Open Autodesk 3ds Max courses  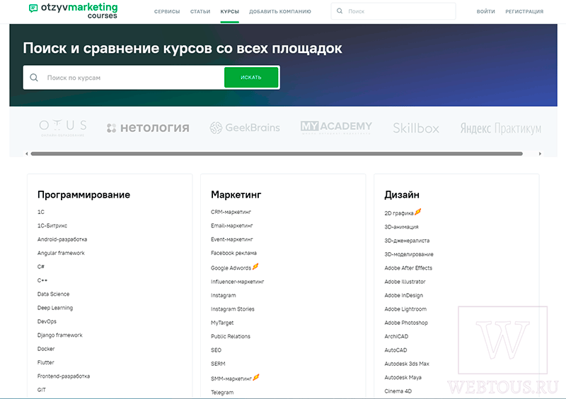pyautogui.click(x=407, y=364)
